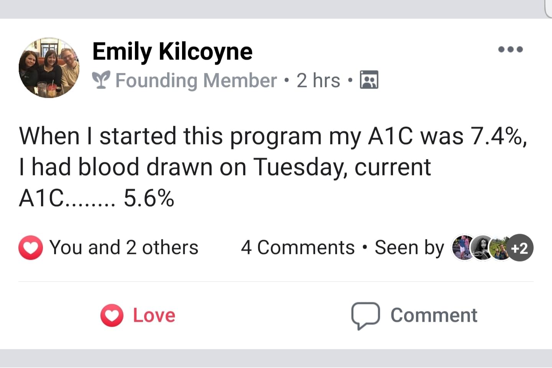Open the 2 hrs timestamp
The height and width of the screenshot is (368, 552).
tap(318, 80)
